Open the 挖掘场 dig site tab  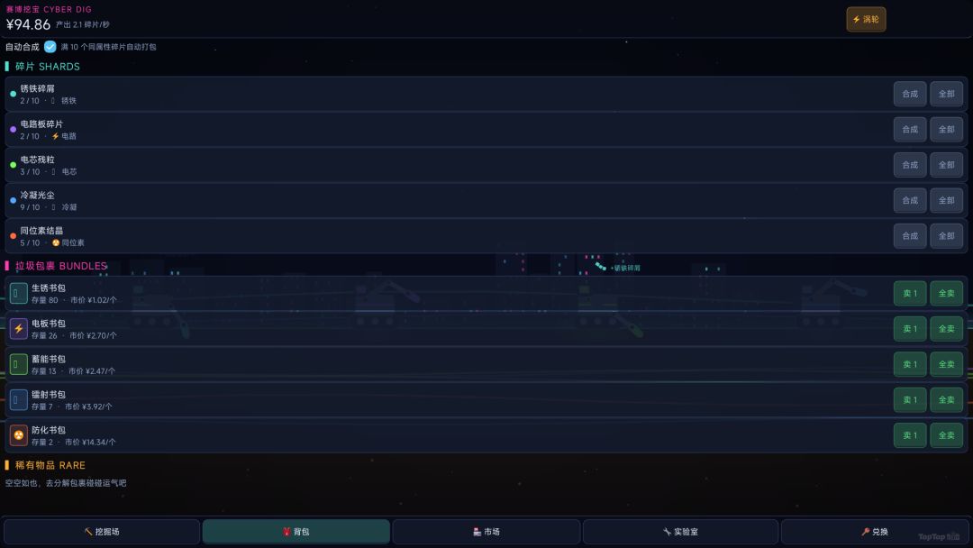102,532
